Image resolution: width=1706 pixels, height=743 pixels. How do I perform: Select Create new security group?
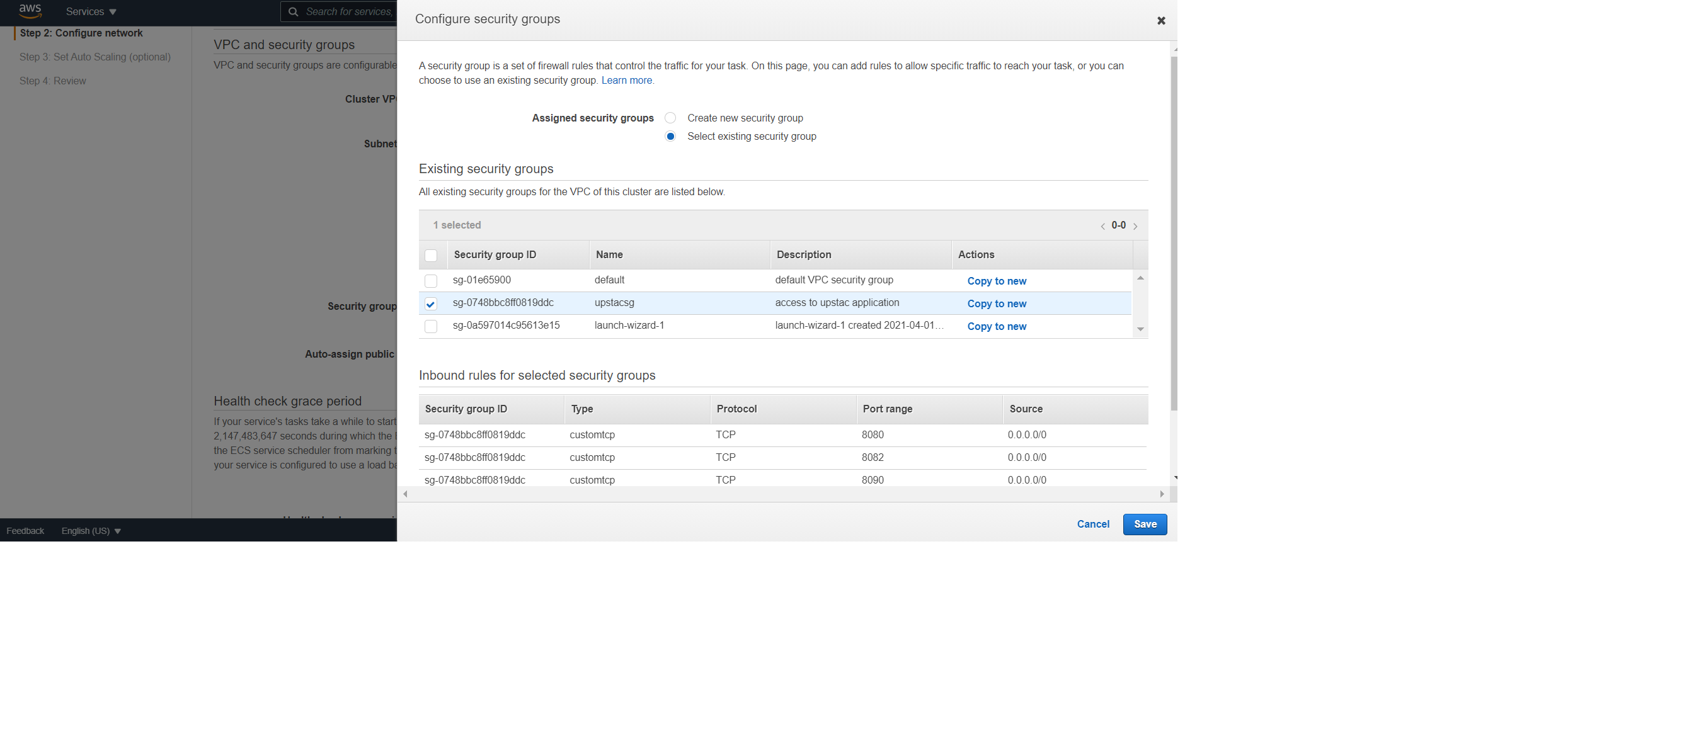[670, 117]
